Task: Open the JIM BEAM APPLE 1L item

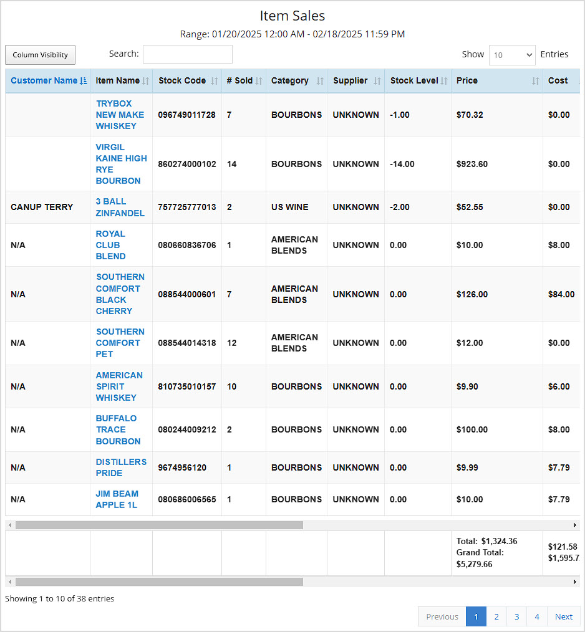Action: [117, 499]
